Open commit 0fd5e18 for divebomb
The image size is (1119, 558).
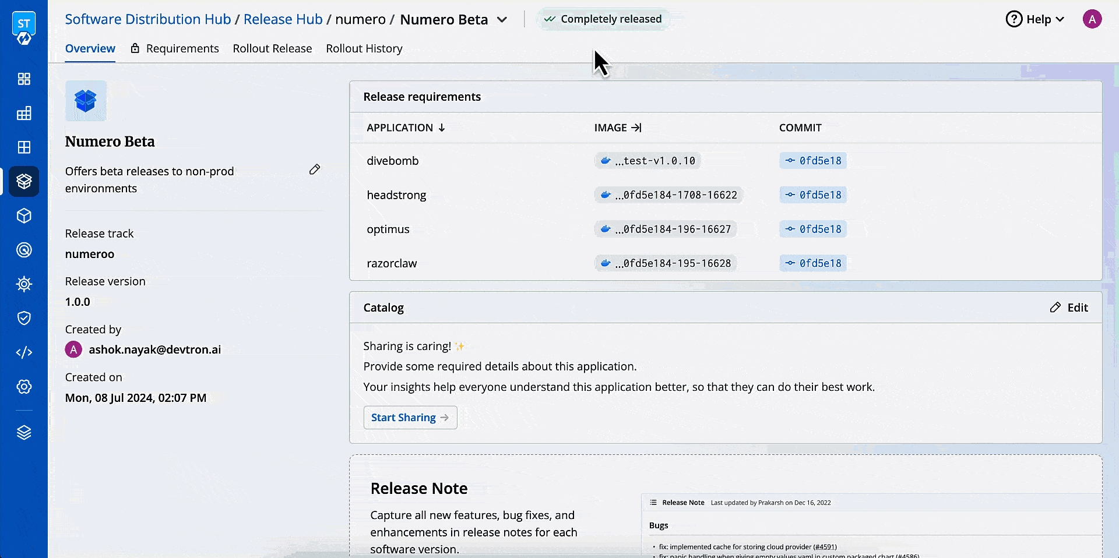813,161
